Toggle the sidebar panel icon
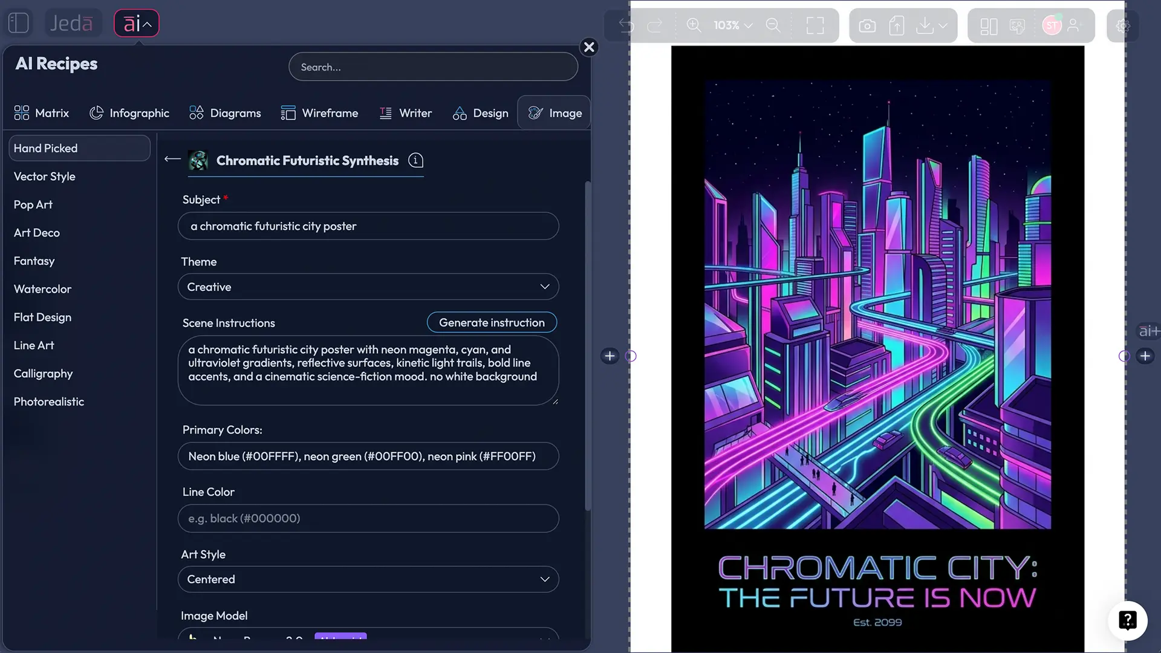This screenshot has height=653, width=1161. [19, 23]
